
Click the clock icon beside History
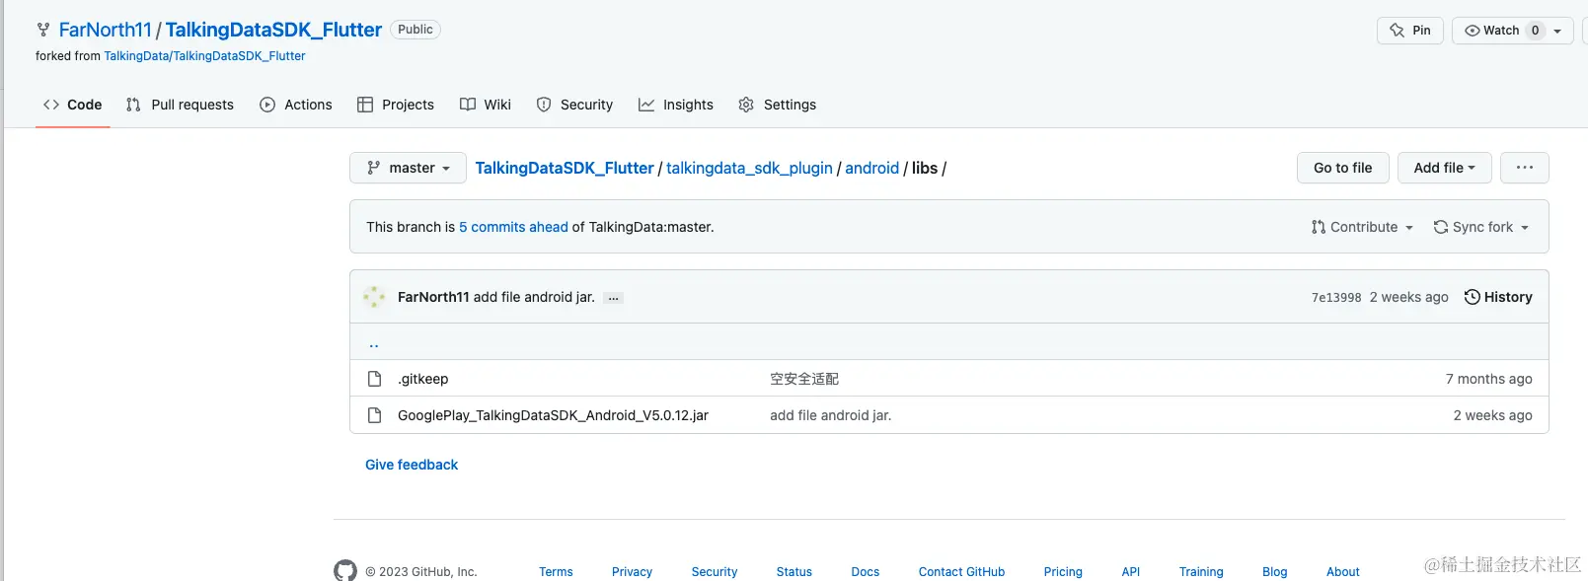click(x=1472, y=297)
